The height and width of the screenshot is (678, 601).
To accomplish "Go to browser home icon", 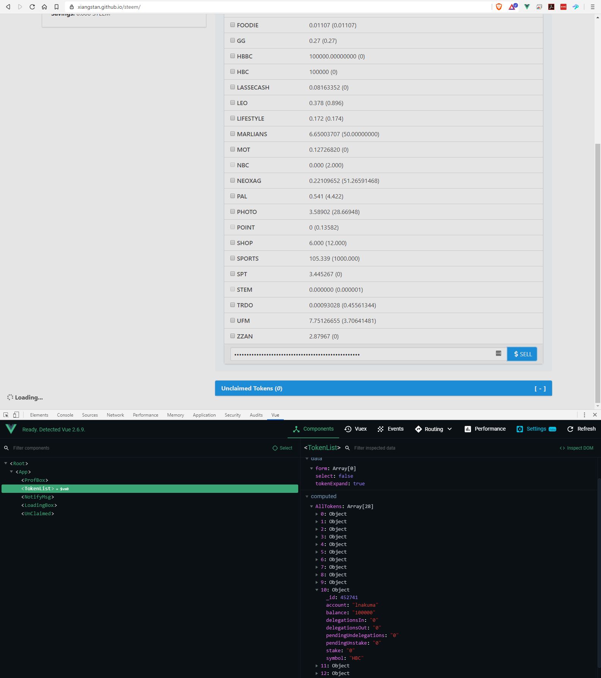I will (44, 7).
